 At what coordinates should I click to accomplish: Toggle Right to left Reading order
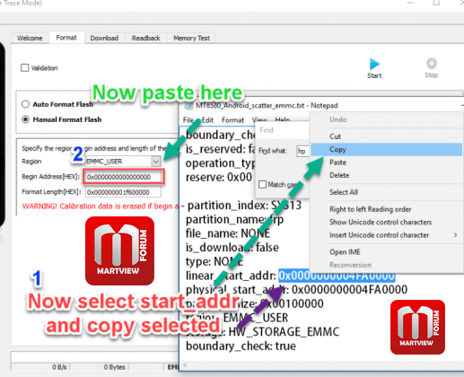point(386,209)
